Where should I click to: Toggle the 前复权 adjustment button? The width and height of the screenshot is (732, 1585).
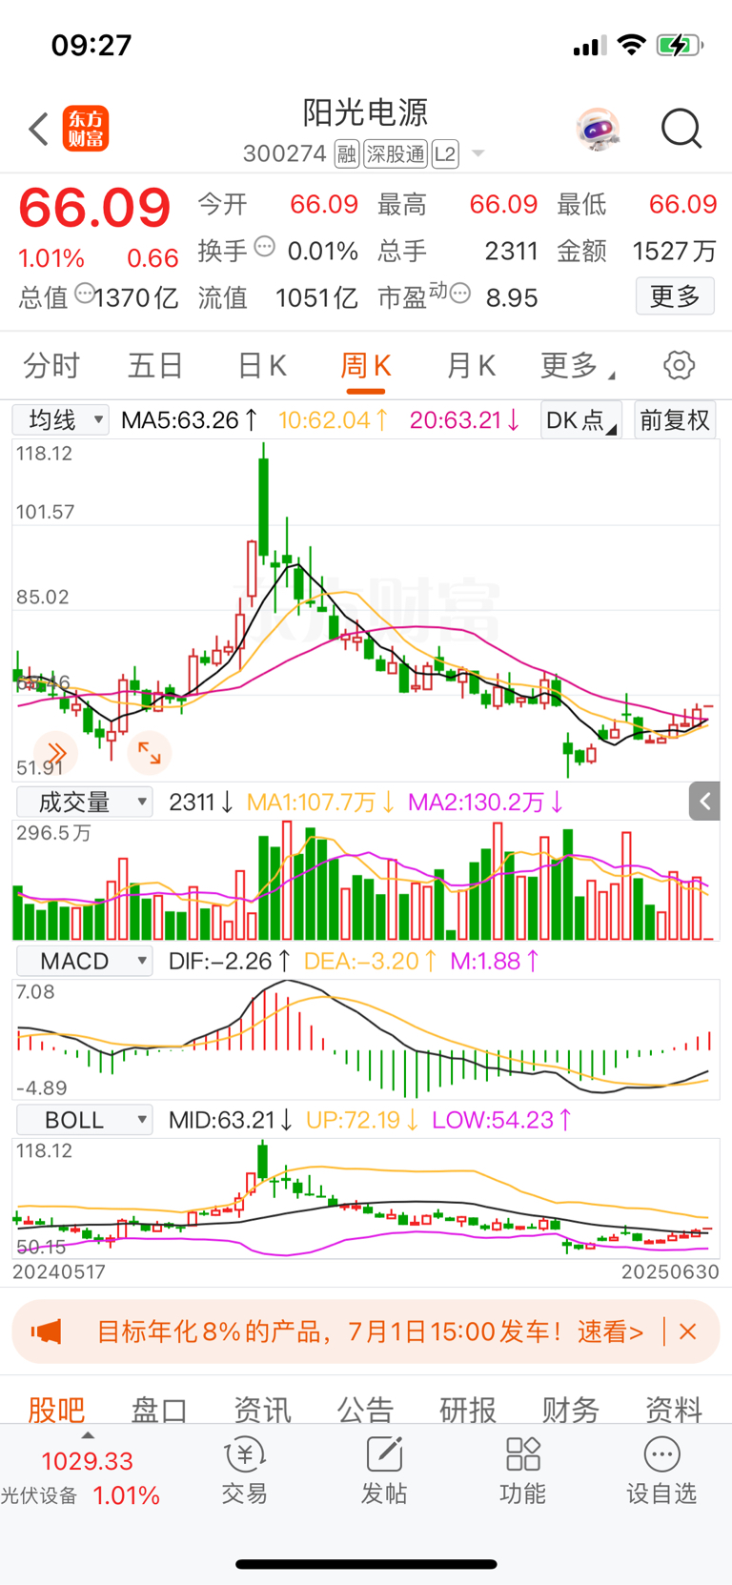(x=675, y=420)
